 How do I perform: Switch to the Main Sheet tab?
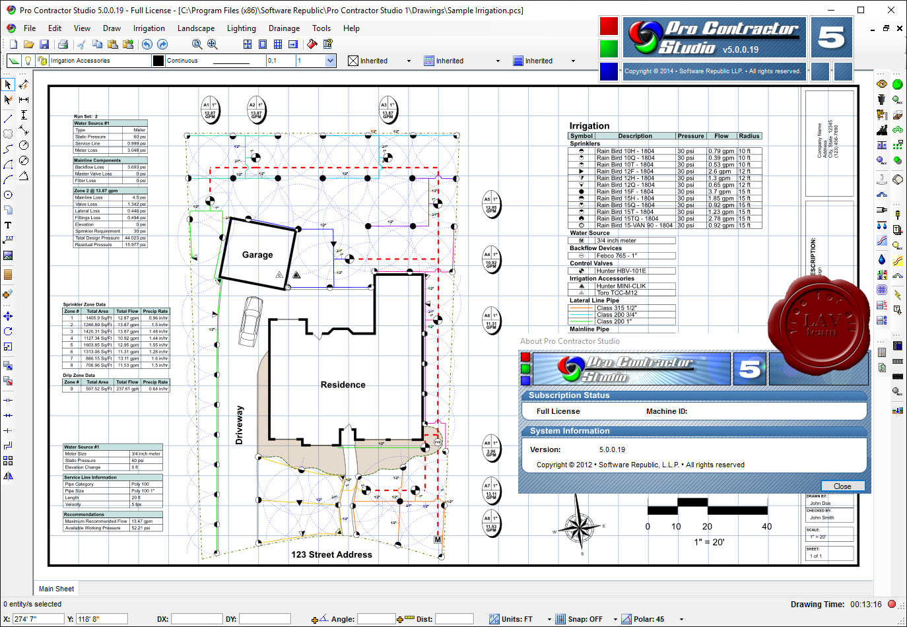[x=56, y=589]
